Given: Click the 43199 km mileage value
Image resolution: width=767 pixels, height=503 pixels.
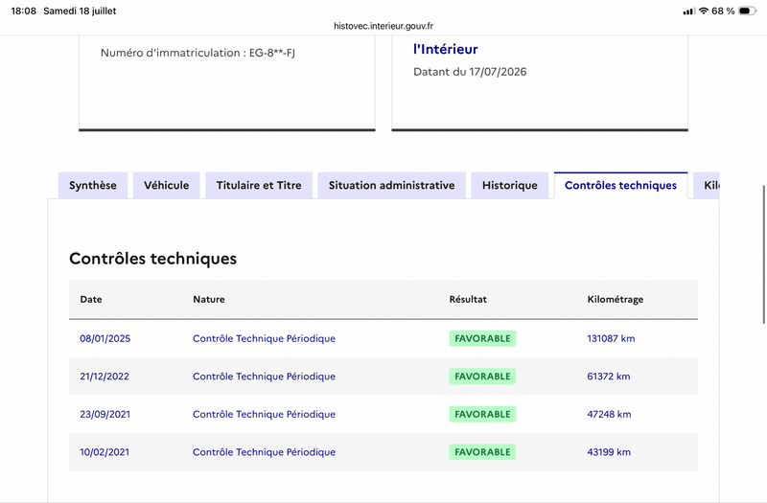Looking at the screenshot, I should click(609, 452).
